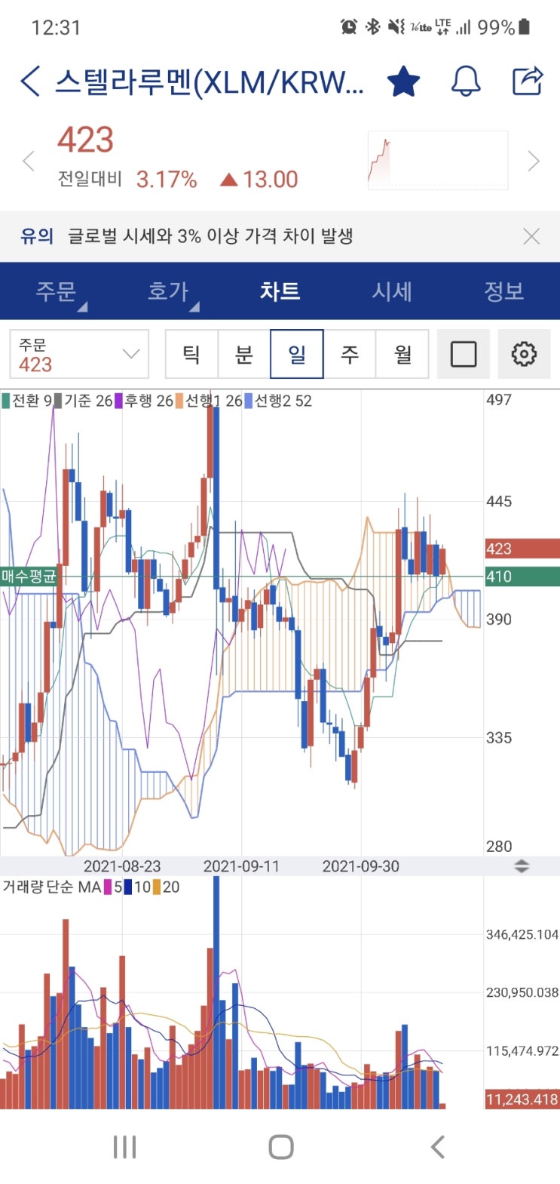Tap the 기준 26 indicator legend
The height and width of the screenshot is (1184, 560).
tap(83, 401)
